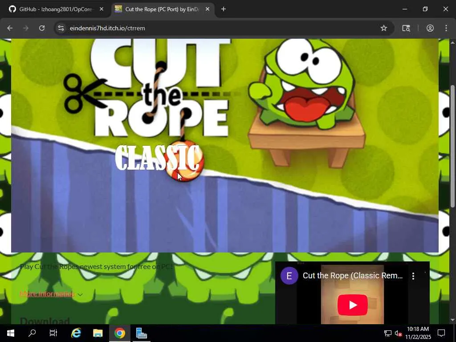Go back to the previous page
The height and width of the screenshot is (342, 456).
click(10, 28)
